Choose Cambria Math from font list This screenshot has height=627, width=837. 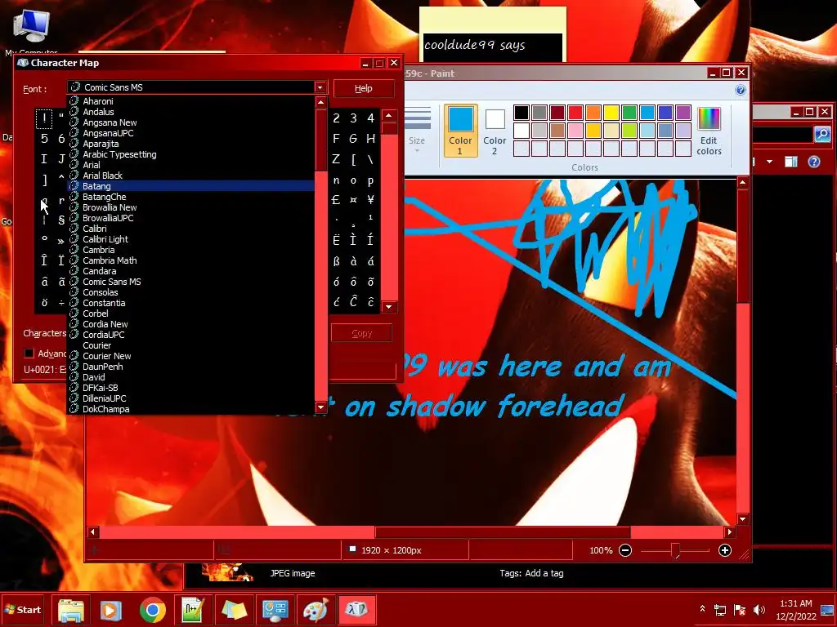pyautogui.click(x=191, y=260)
